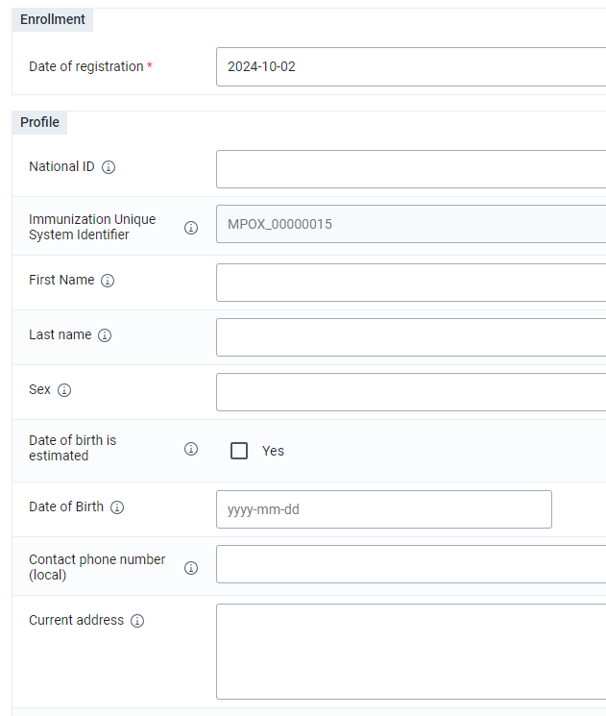Click the Last name info icon

click(105, 335)
